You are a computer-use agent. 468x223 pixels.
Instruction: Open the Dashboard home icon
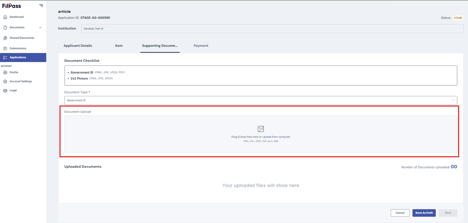(x=5, y=17)
